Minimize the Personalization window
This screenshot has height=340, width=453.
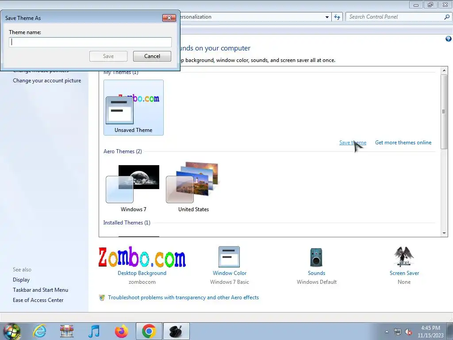[x=416, y=4]
